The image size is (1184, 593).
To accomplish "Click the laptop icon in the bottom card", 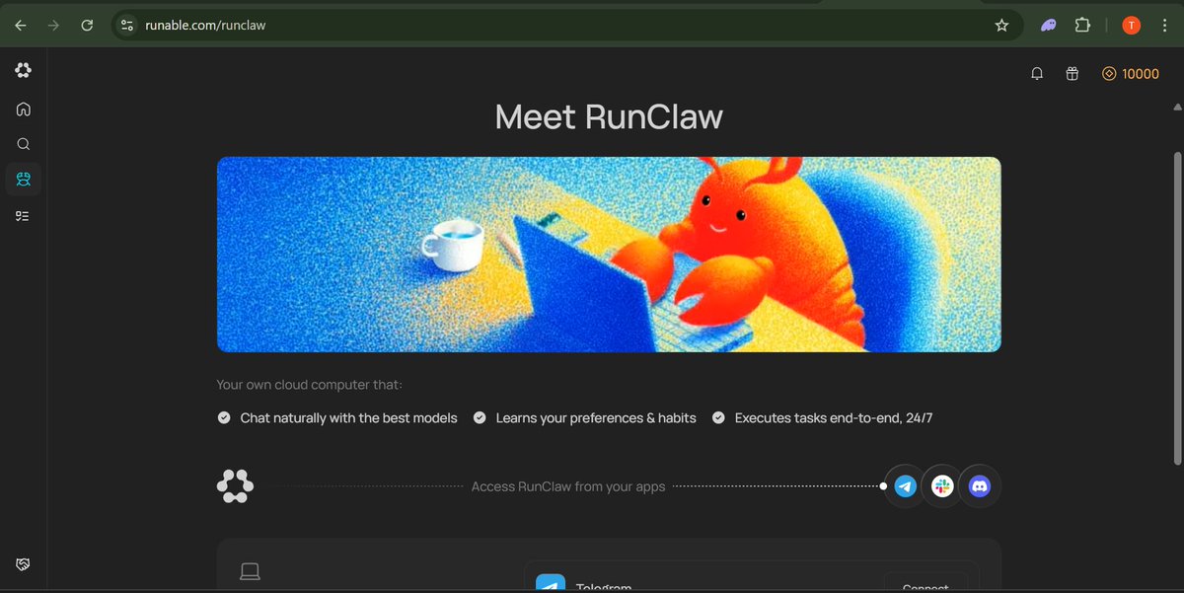I will click(250, 571).
